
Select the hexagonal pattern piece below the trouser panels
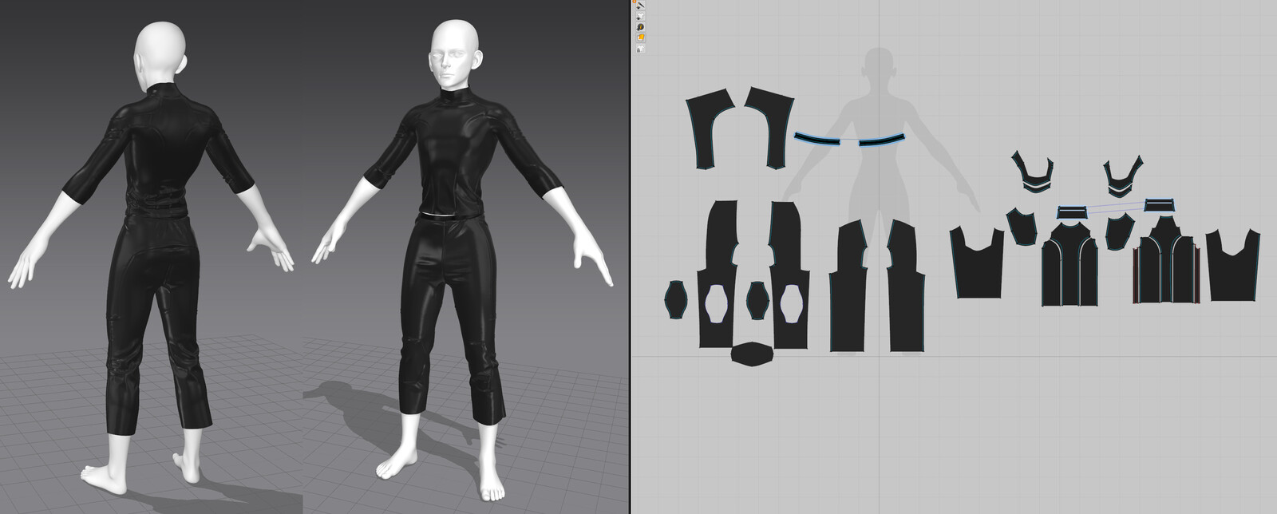tap(752, 354)
